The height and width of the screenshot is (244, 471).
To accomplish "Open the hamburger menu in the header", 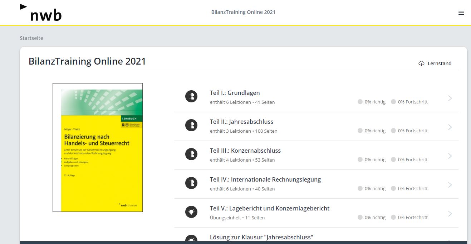I will click(461, 13).
